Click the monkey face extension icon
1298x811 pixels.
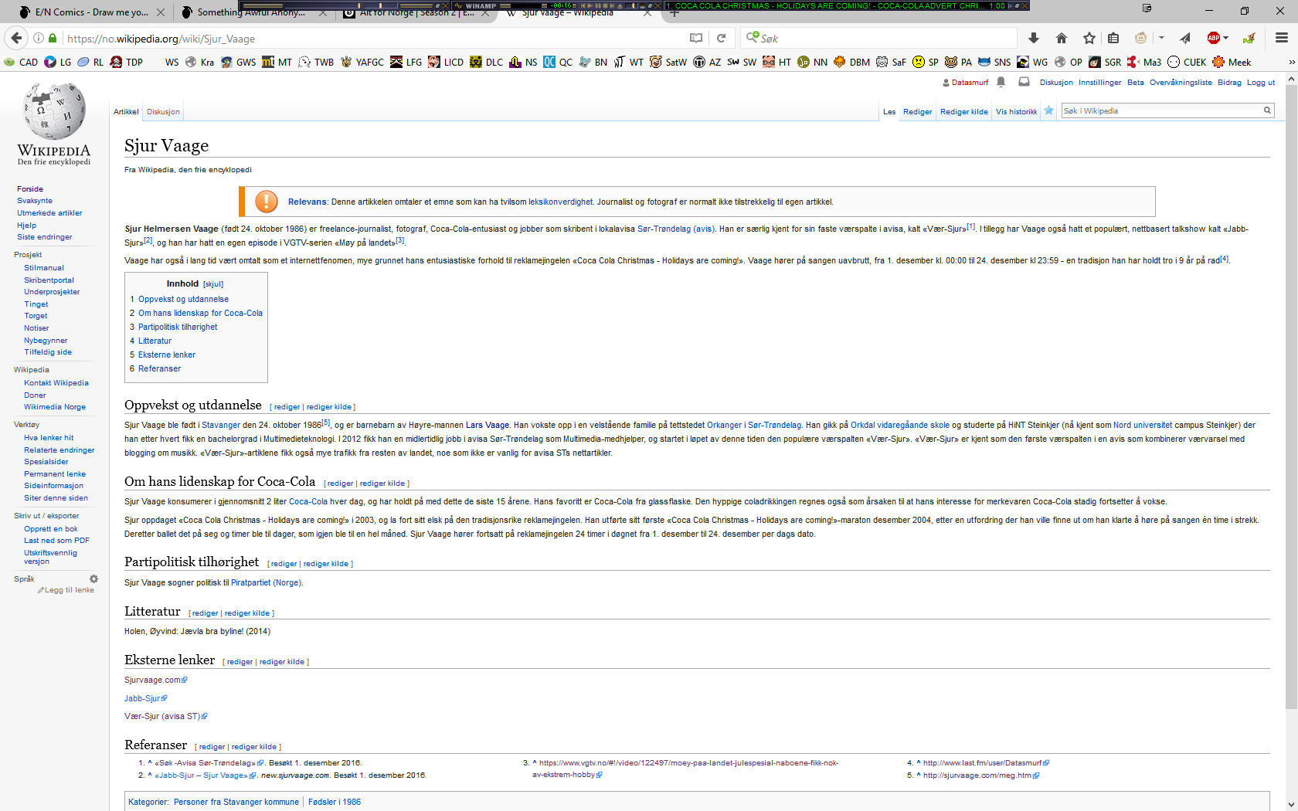pyautogui.click(x=1141, y=38)
